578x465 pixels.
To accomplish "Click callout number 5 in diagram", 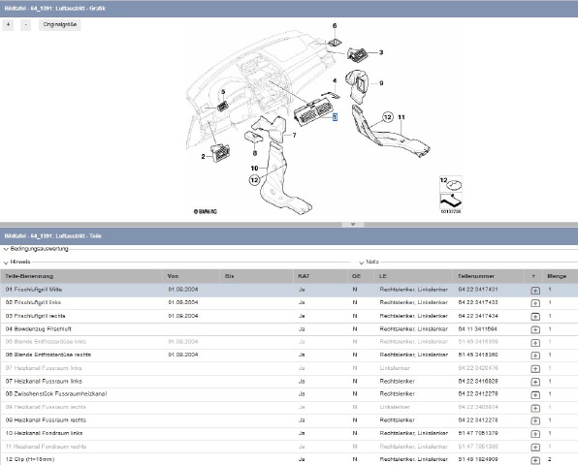I will (223, 92).
